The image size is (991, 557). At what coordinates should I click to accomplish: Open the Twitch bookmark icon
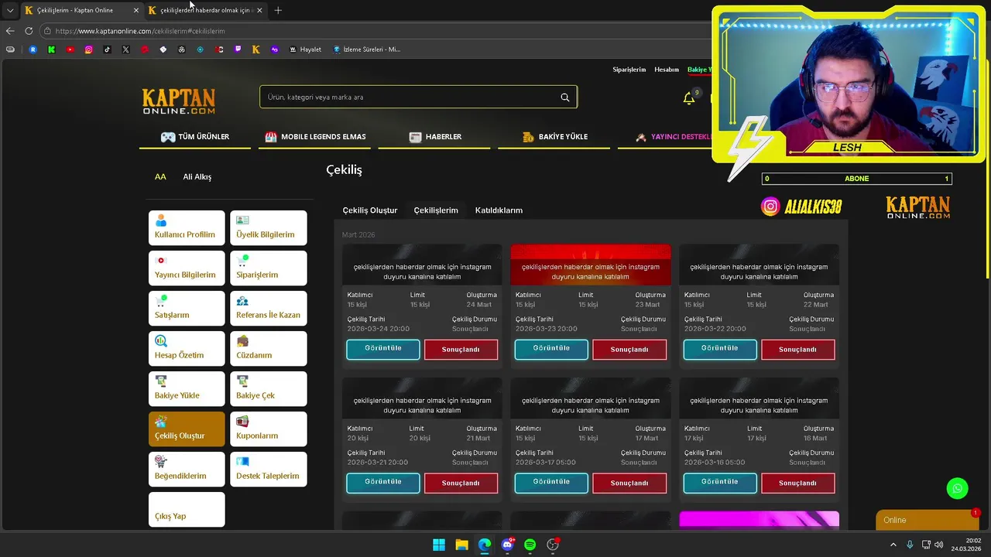tap(237, 50)
